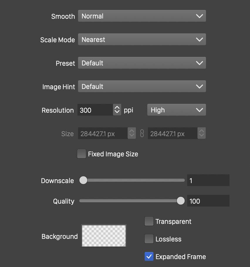Screen dimensions: 250x267
Task: Click the Downscale slider handle
Action: coord(84,180)
